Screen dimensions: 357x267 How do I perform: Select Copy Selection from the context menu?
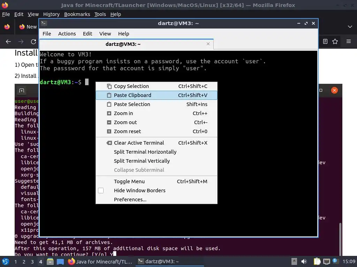157,86
